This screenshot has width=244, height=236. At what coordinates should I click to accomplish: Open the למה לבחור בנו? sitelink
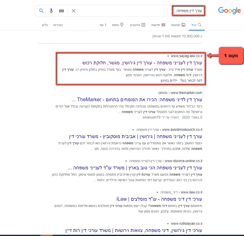(x=191, y=80)
